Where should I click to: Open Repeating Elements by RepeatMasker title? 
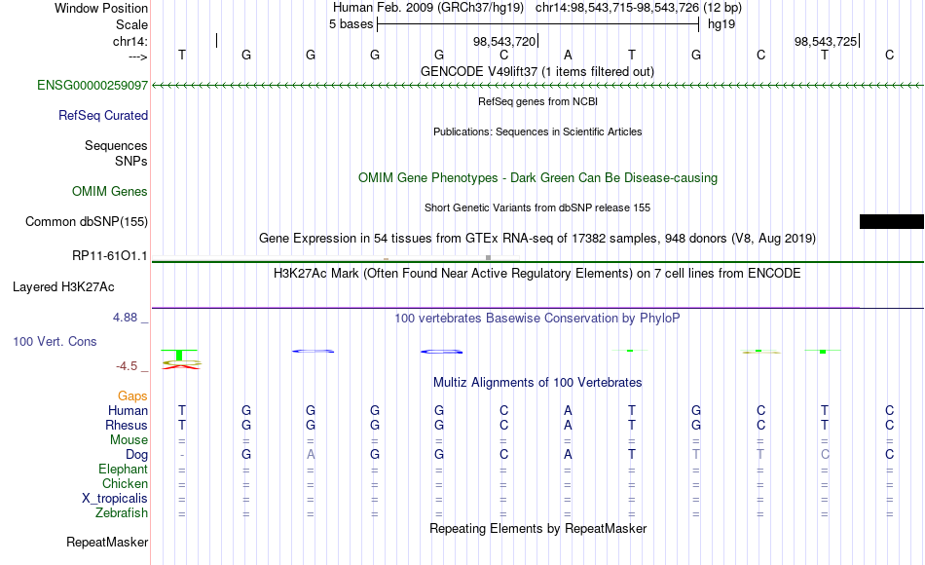pyautogui.click(x=537, y=528)
